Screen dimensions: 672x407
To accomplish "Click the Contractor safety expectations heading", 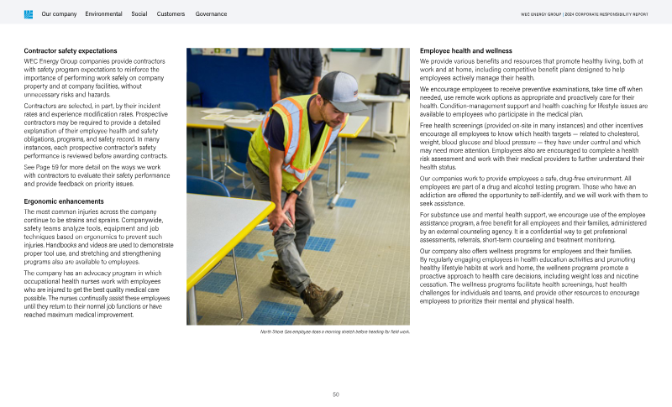I will coord(70,51).
